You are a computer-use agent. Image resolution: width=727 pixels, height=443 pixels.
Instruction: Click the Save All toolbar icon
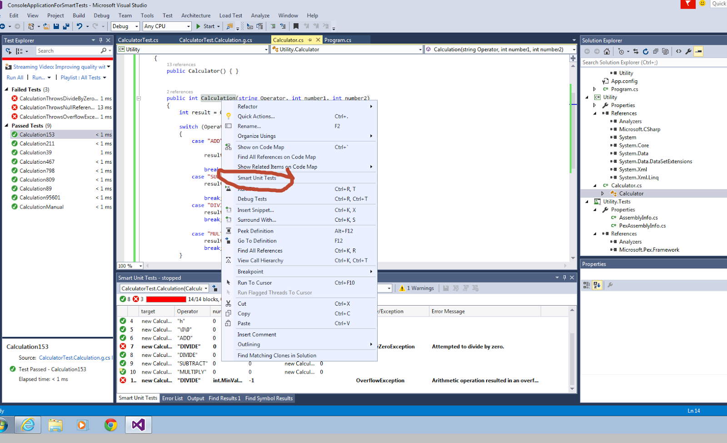coord(66,26)
